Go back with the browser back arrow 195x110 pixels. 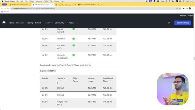coord(2,8)
